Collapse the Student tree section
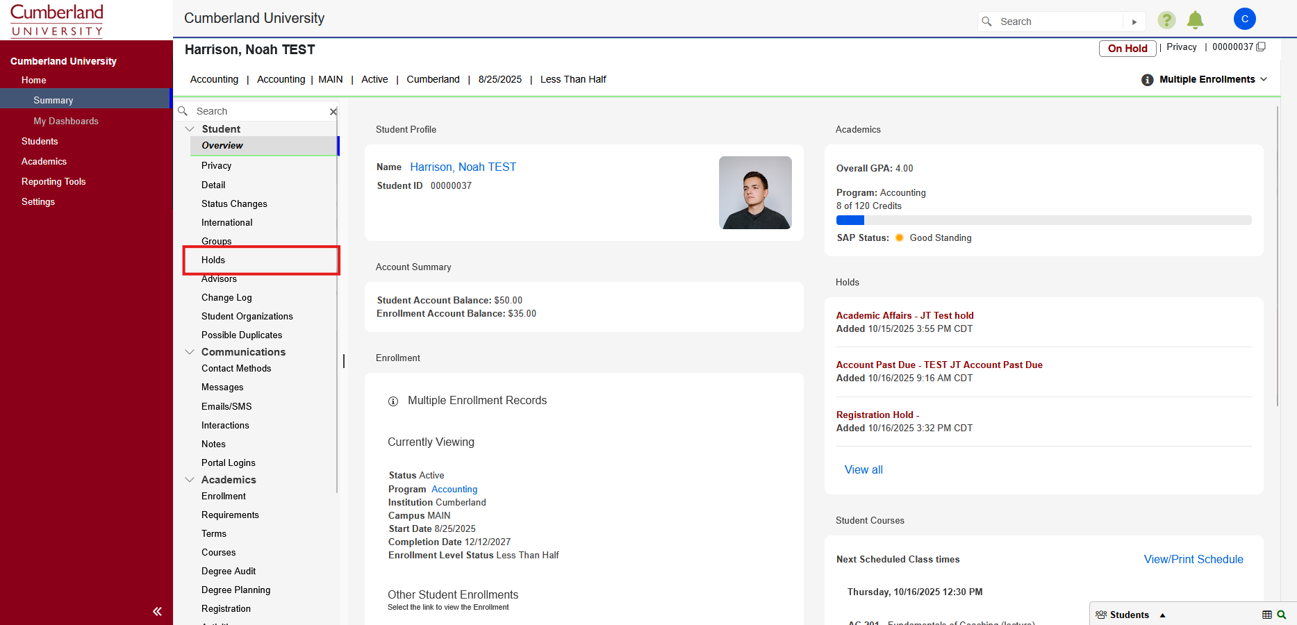The height and width of the screenshot is (625, 1297). 190,129
